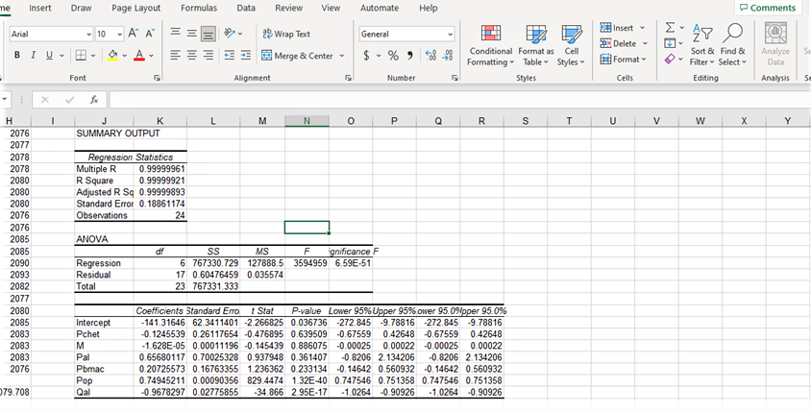Apply Comma Style
Viewport: 811px width, 412px height.
[x=409, y=56]
